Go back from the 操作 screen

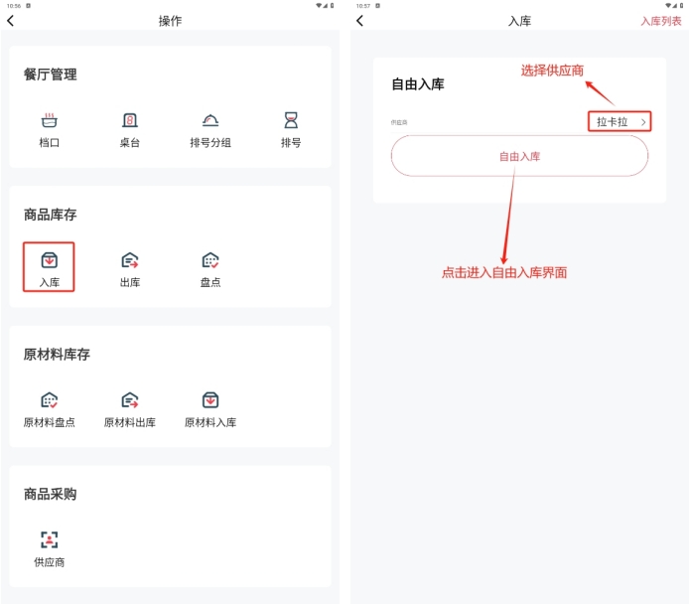11,21
